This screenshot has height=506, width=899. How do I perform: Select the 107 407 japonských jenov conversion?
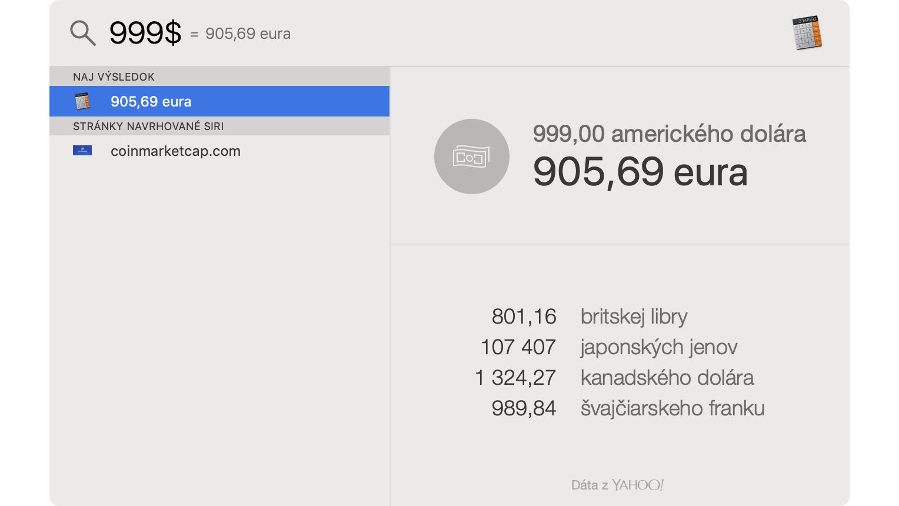[609, 347]
